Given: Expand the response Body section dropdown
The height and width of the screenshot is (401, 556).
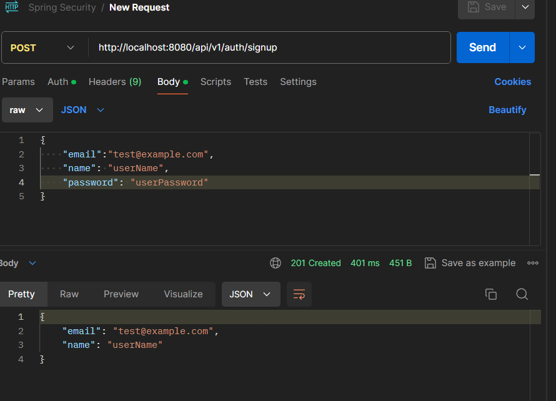Looking at the screenshot, I should point(17,263).
